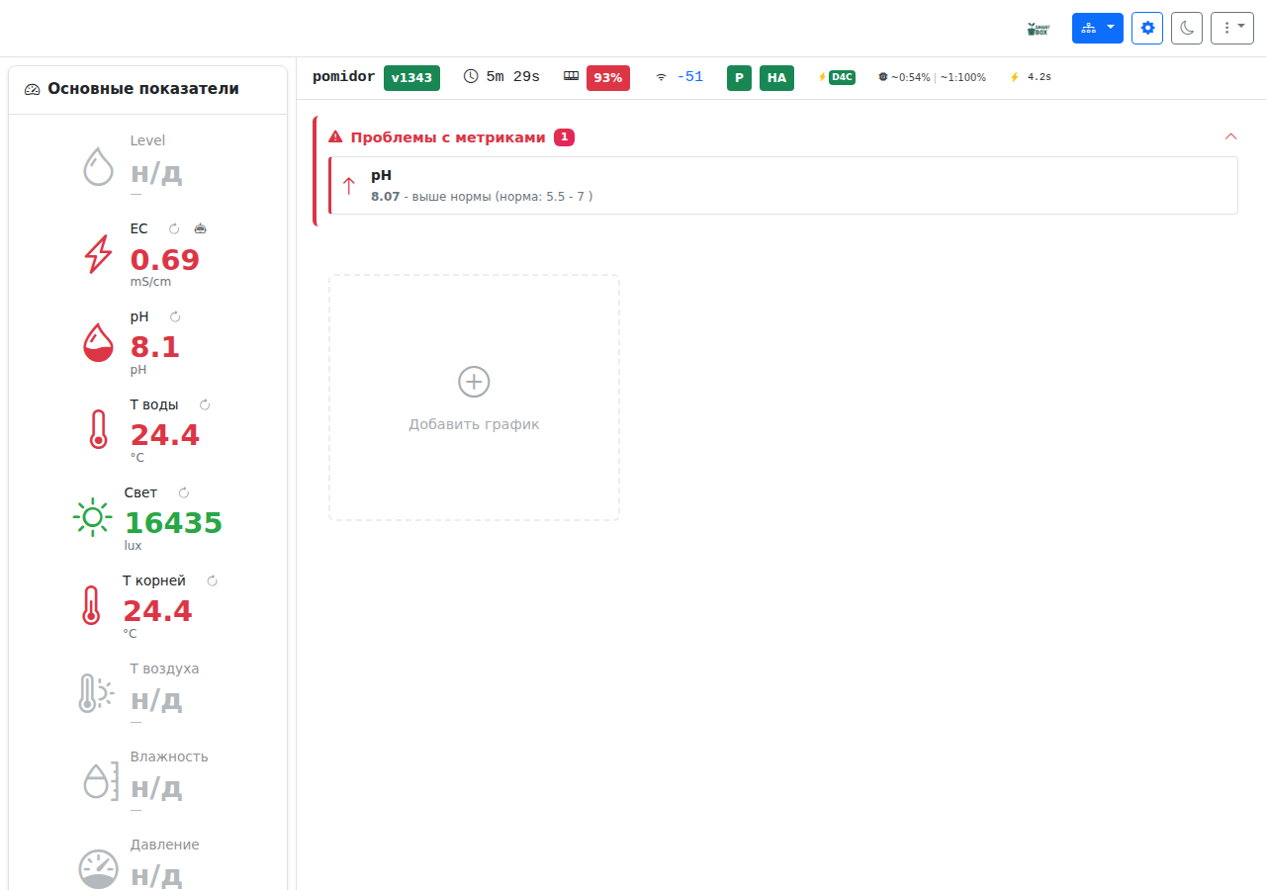1266x890 pixels.
Task: Click the CPU load icon before ~0:54%
Action: [883, 77]
